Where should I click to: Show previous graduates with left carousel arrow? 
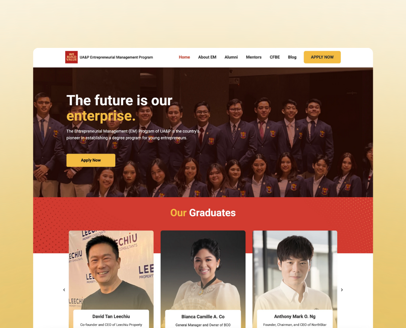[x=64, y=290]
